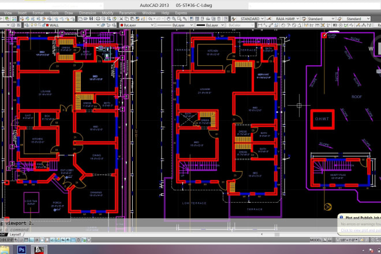This screenshot has height=254, width=381.
Task: Toggle Snap Mode in status bar
Action: (21, 240)
